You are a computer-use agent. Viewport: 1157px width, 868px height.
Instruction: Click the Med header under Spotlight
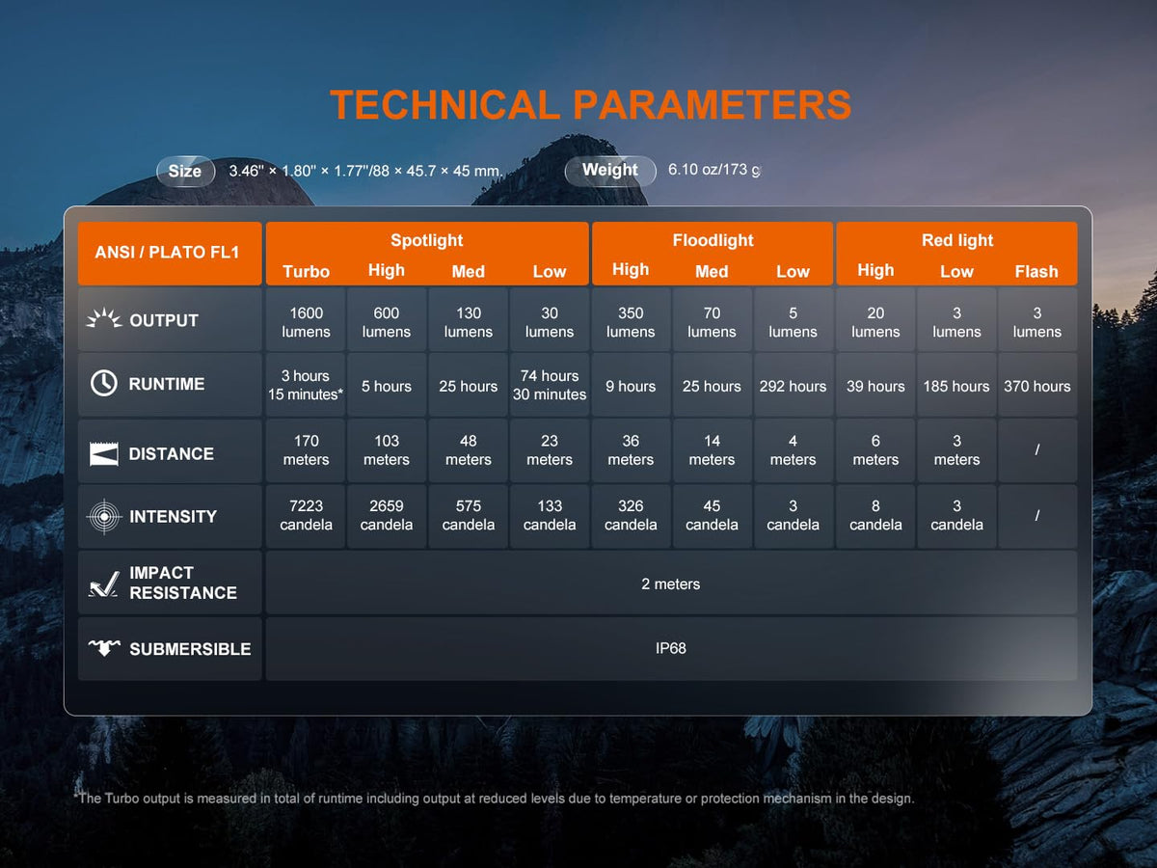tap(468, 271)
